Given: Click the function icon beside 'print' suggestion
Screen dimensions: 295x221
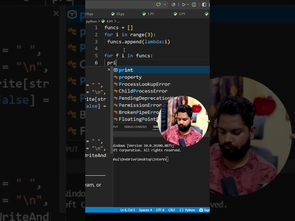Looking at the screenshot, I should pyautogui.click(x=116, y=70).
